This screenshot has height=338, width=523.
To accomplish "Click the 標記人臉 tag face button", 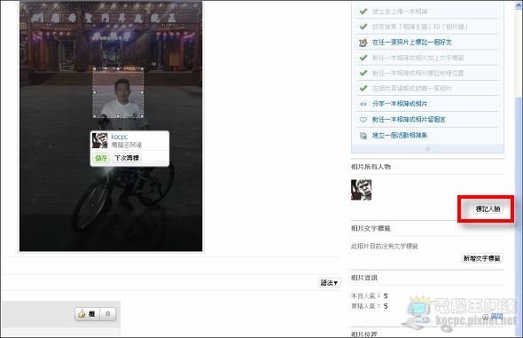I will 488,208.
